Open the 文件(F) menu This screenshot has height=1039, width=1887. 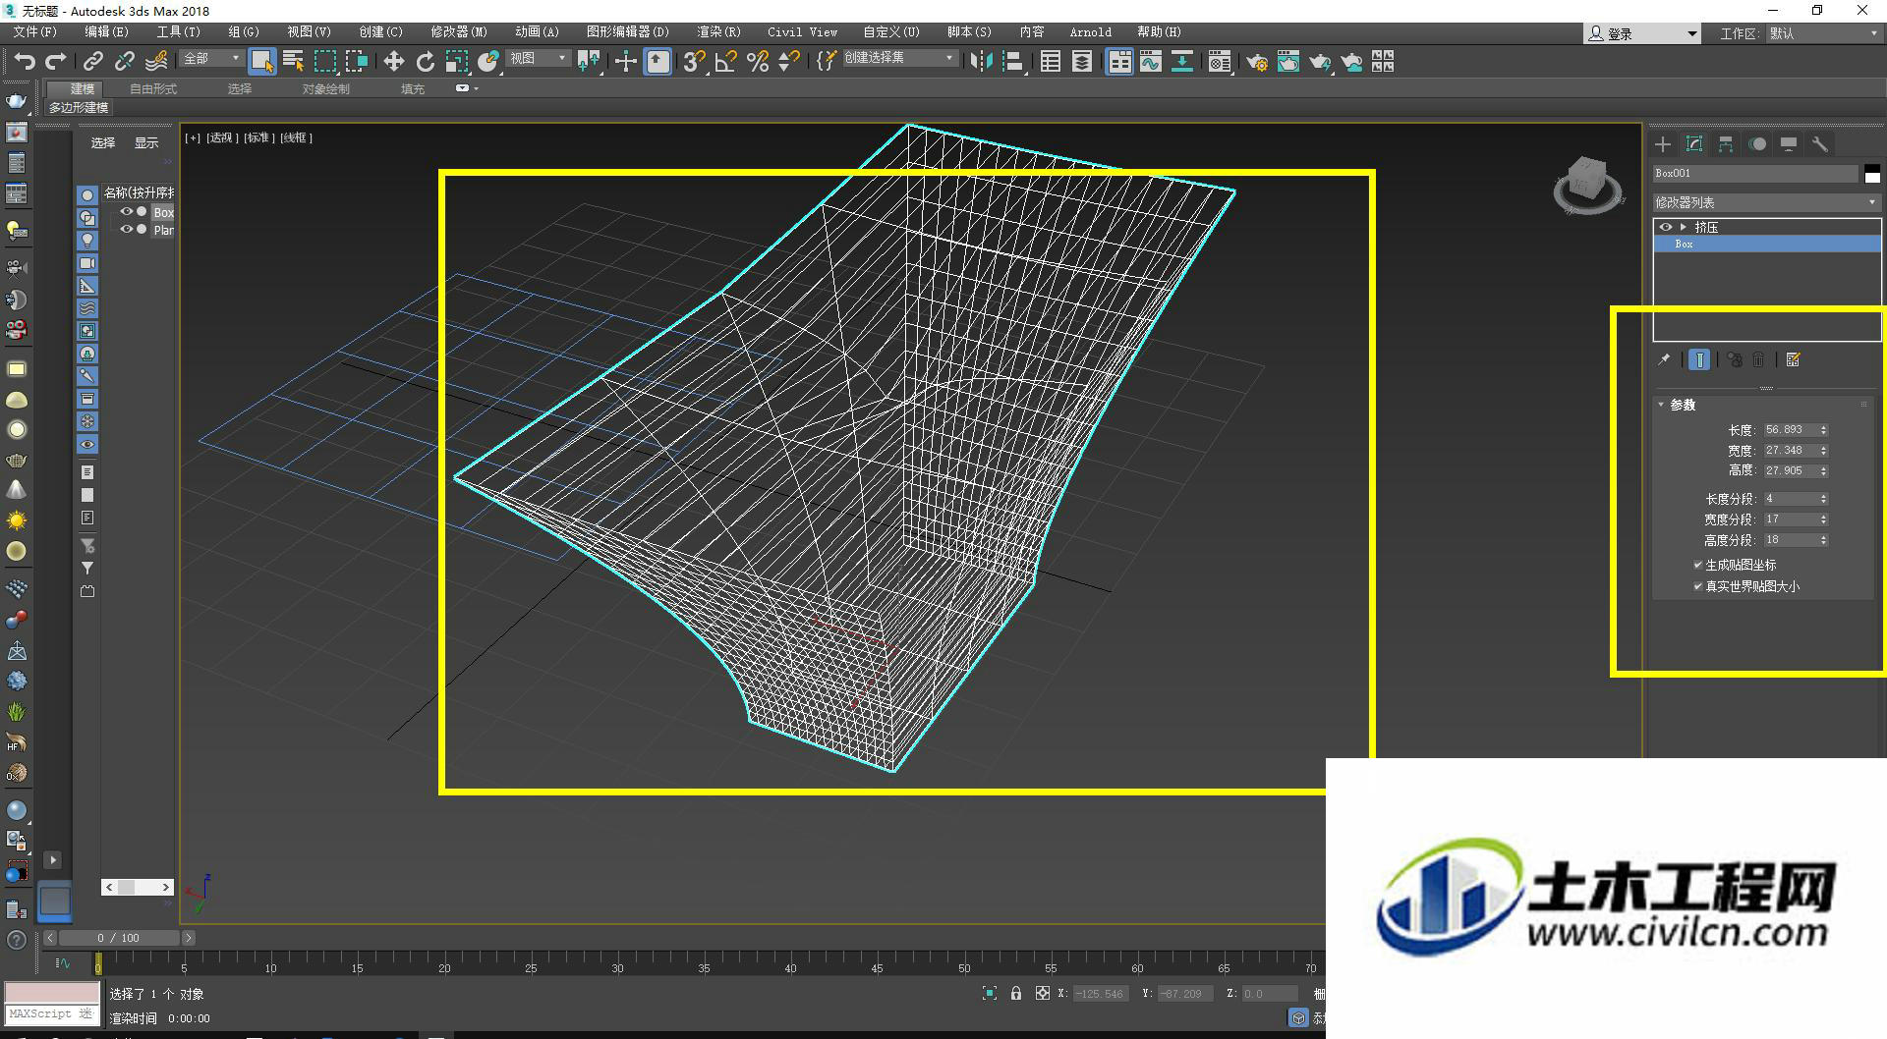coord(34,32)
